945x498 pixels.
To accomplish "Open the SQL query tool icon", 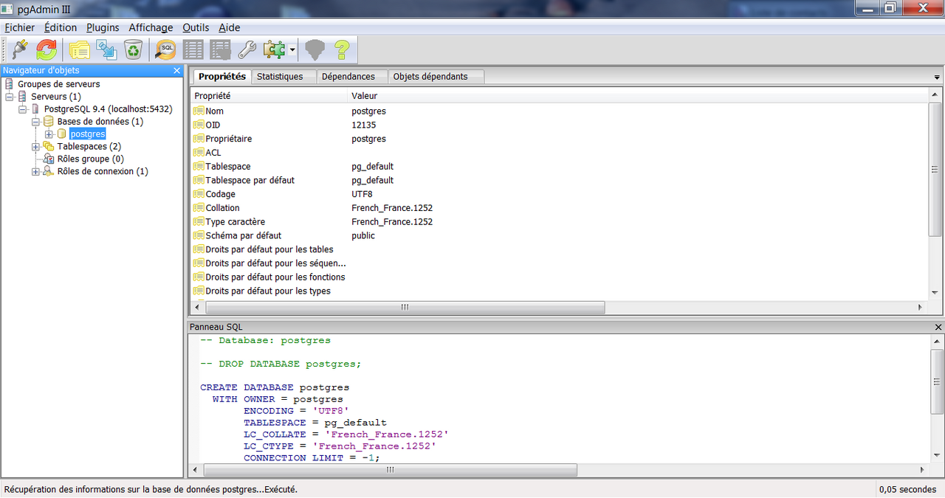I will click(166, 49).
